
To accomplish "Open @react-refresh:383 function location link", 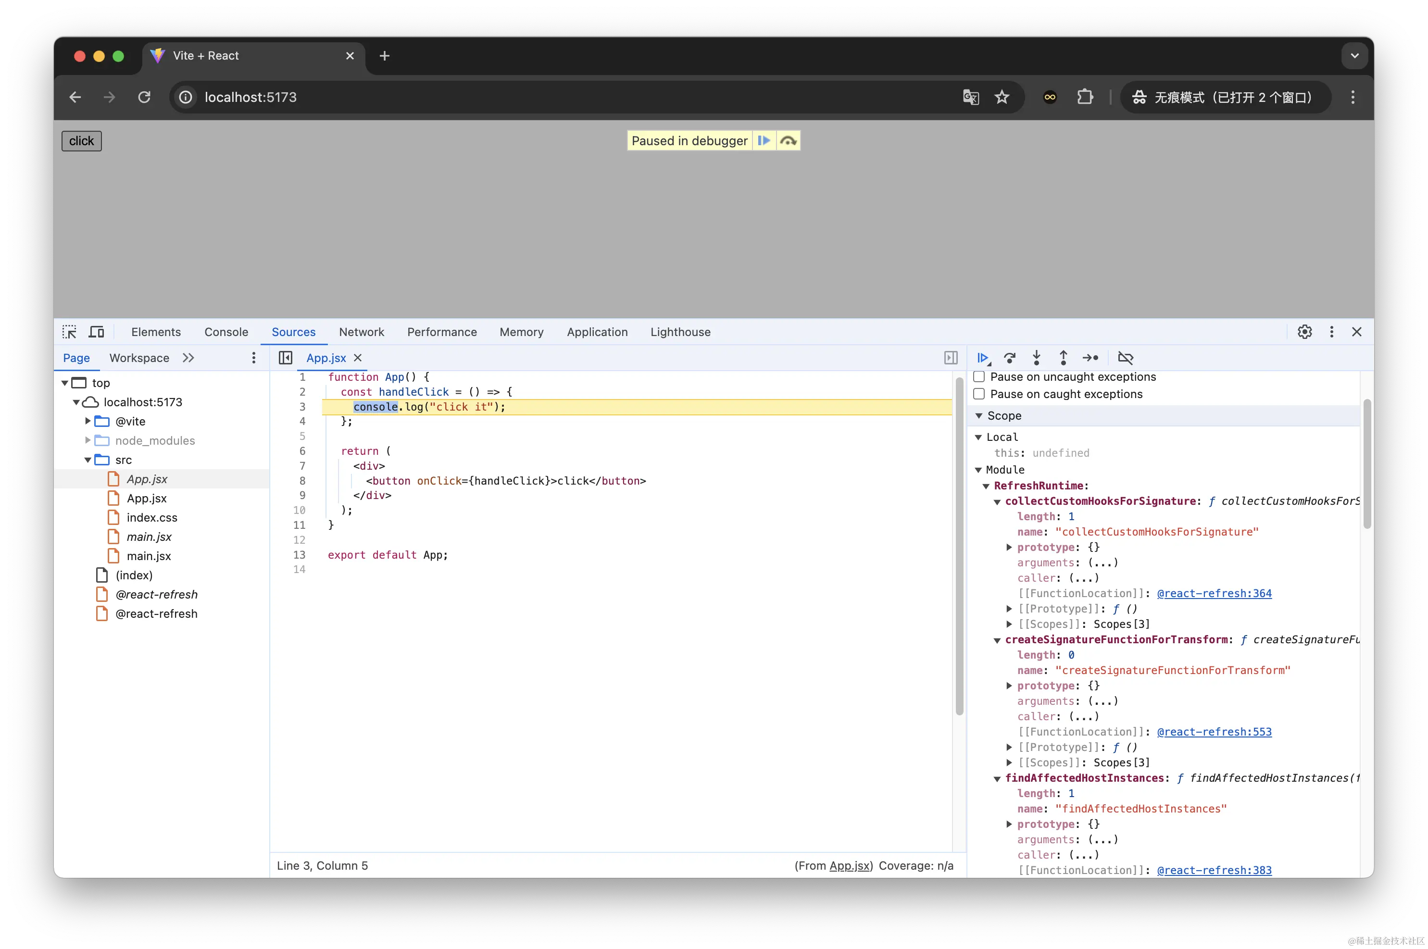I will pyautogui.click(x=1214, y=870).
